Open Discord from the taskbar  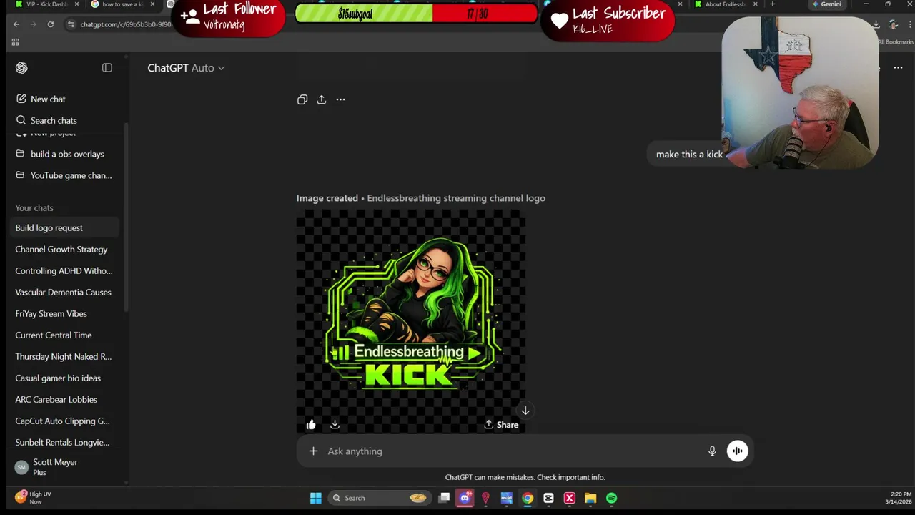click(465, 498)
